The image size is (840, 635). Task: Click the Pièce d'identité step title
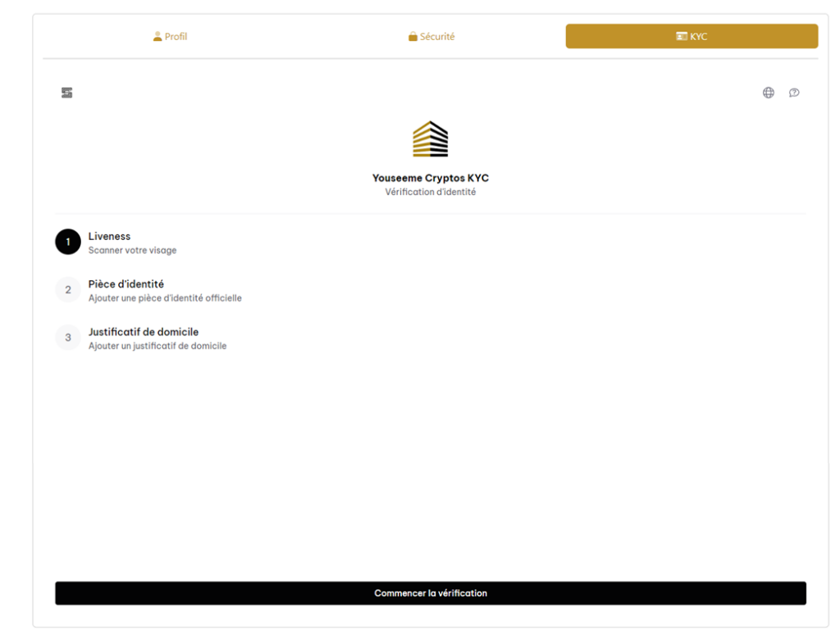[126, 284]
